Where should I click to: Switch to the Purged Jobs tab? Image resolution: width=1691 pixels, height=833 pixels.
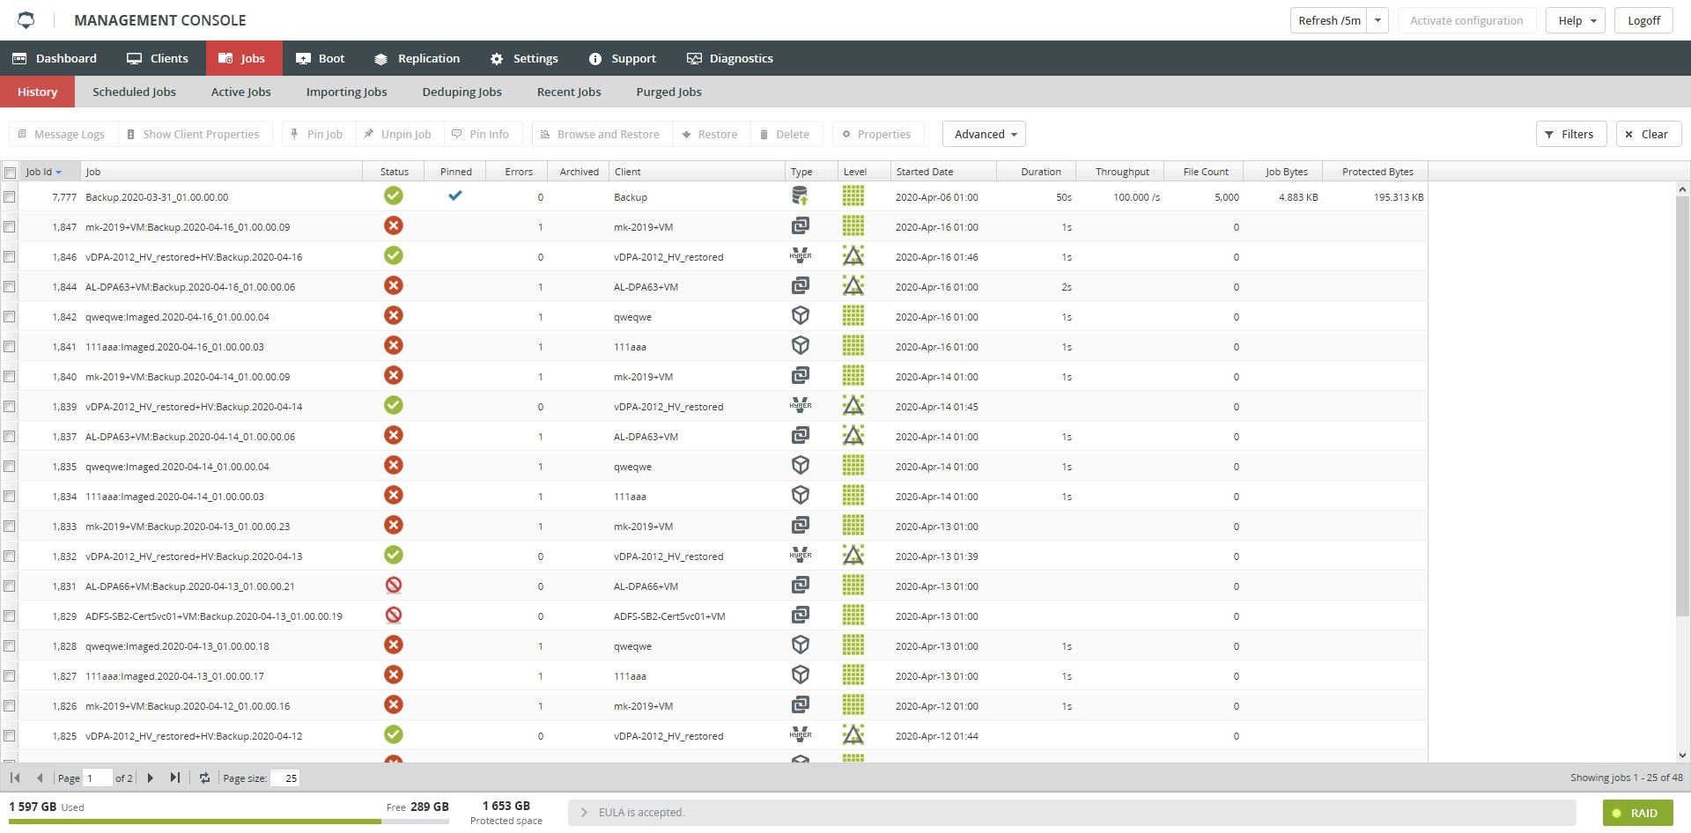669,92
